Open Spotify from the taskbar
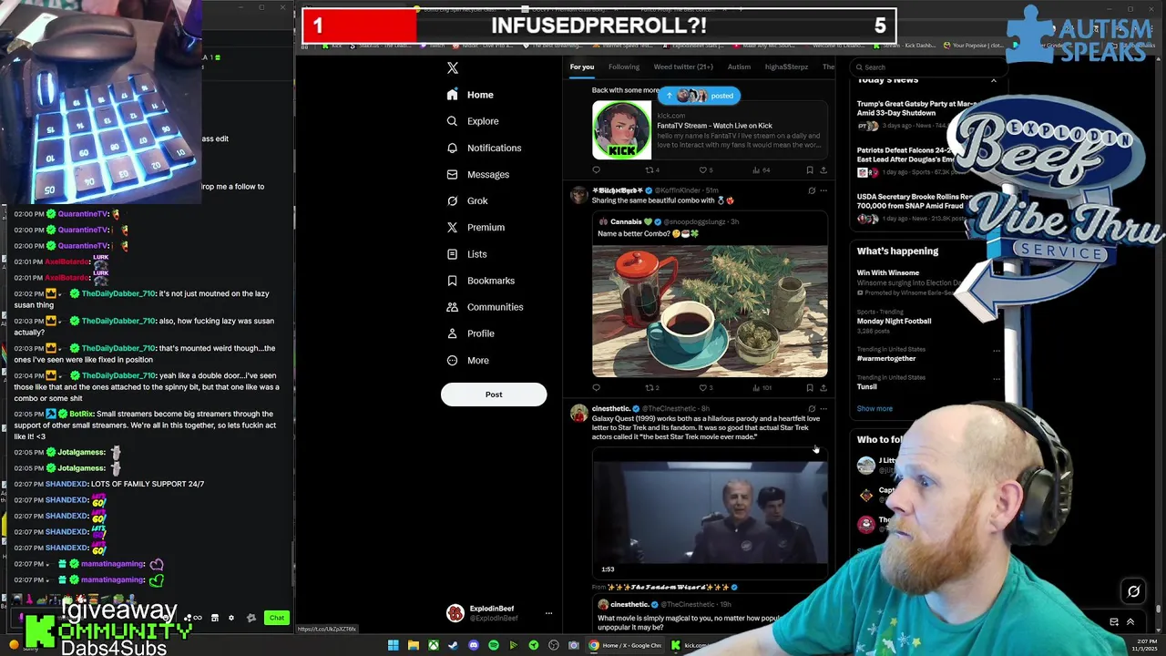Screen dimensions: 1166x656 [x=494, y=645]
